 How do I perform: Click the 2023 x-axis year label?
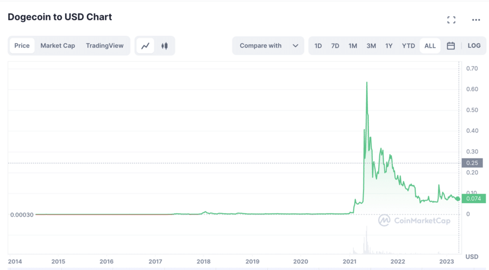pos(447,261)
